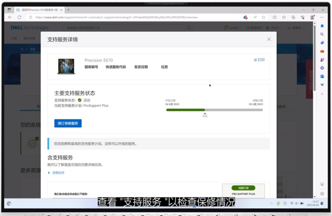Click the browser essentials heart icon
Viewport: 332px width, 216px height.
[303, 17]
